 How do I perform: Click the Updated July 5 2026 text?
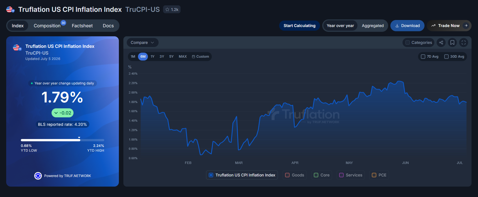coord(43,59)
